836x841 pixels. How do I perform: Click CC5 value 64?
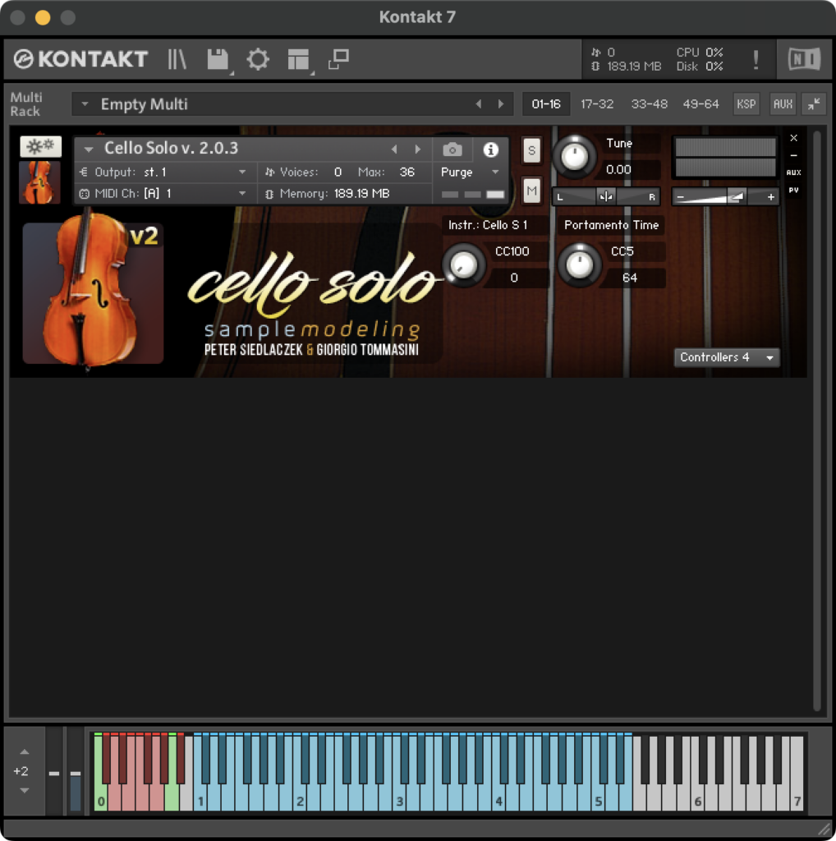(629, 278)
